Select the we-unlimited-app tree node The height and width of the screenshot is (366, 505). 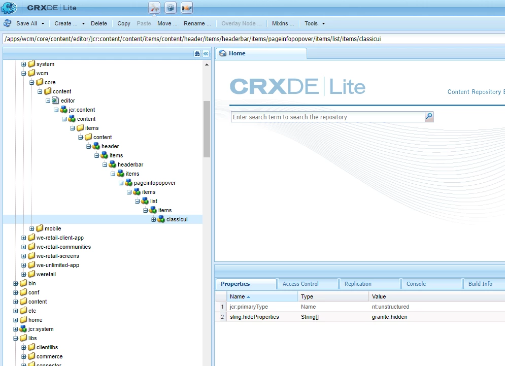point(58,265)
